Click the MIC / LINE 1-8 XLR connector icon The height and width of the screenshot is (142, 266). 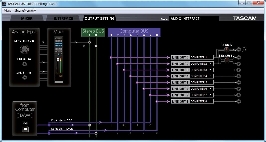pos(24,50)
